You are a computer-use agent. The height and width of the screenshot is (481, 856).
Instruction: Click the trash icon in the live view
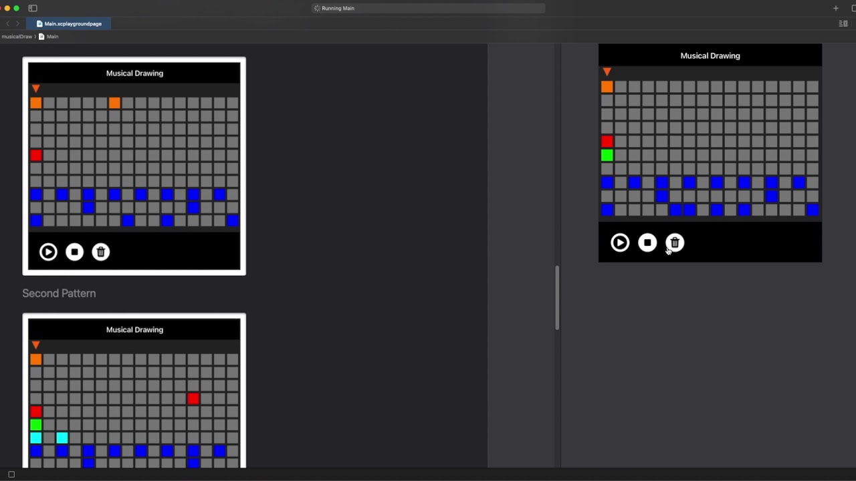pos(675,243)
